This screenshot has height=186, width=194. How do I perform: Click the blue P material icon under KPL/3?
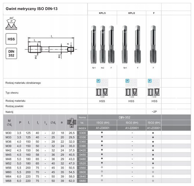tap(98, 81)
